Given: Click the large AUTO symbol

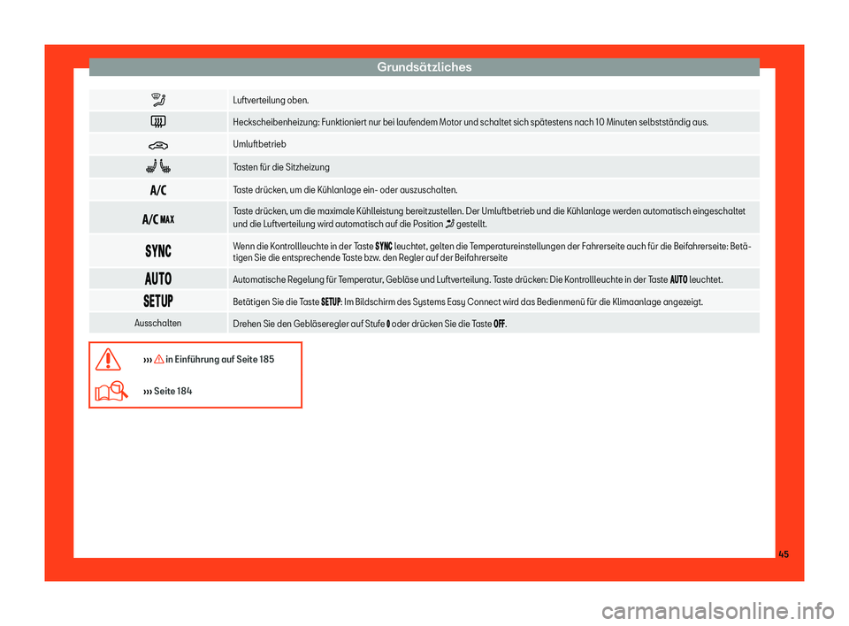Looking at the screenshot, I should (x=158, y=279).
